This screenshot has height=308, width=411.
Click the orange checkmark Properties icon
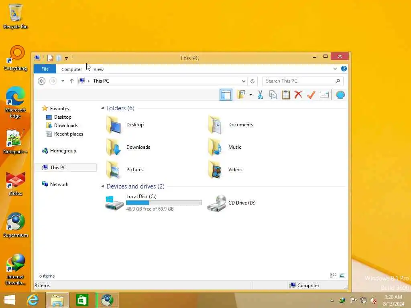tap(311, 95)
